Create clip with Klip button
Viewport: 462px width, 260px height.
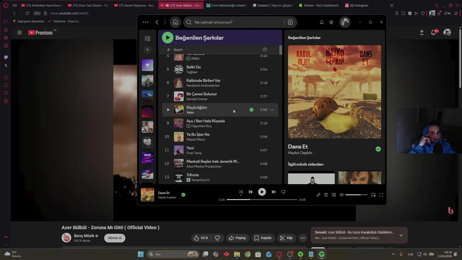click(286, 238)
